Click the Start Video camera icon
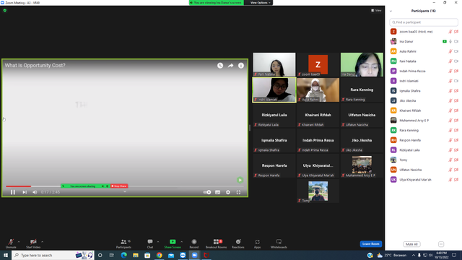The height and width of the screenshot is (260, 462). click(33, 242)
